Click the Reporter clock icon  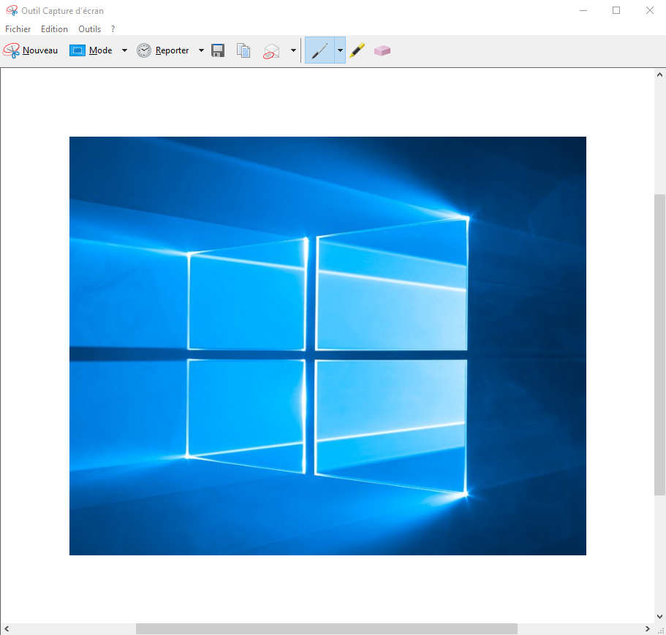tap(144, 50)
